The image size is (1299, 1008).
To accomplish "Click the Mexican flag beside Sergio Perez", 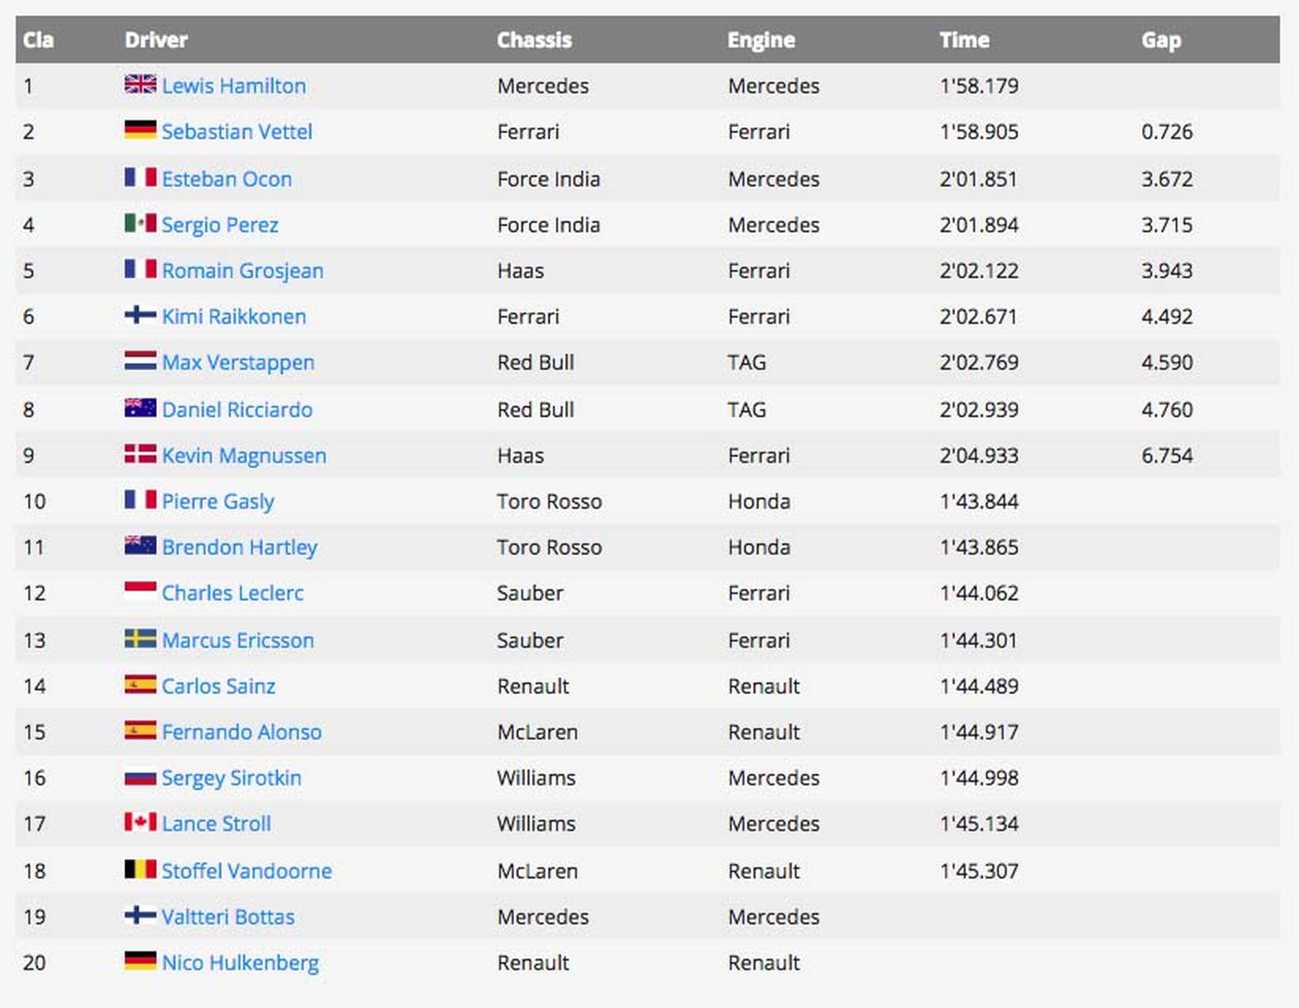I will coord(140,223).
